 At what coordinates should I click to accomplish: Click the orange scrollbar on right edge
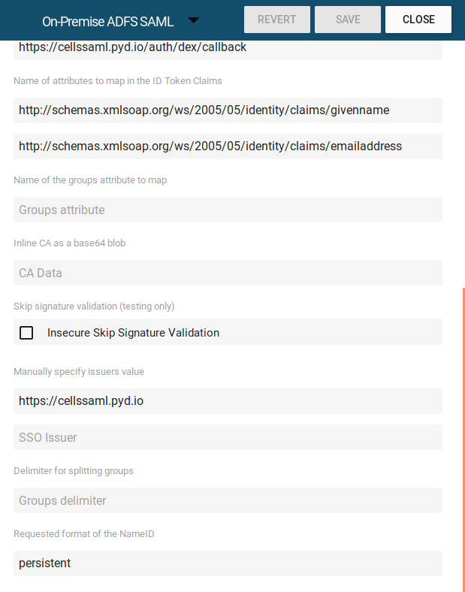pyautogui.click(x=463, y=439)
